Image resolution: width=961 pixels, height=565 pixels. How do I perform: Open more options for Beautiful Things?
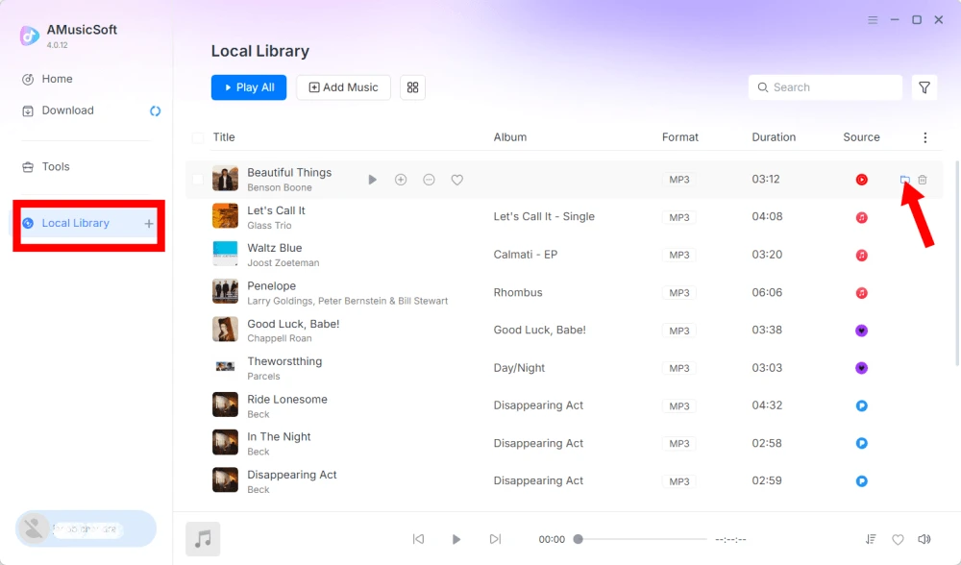pyautogui.click(x=429, y=180)
